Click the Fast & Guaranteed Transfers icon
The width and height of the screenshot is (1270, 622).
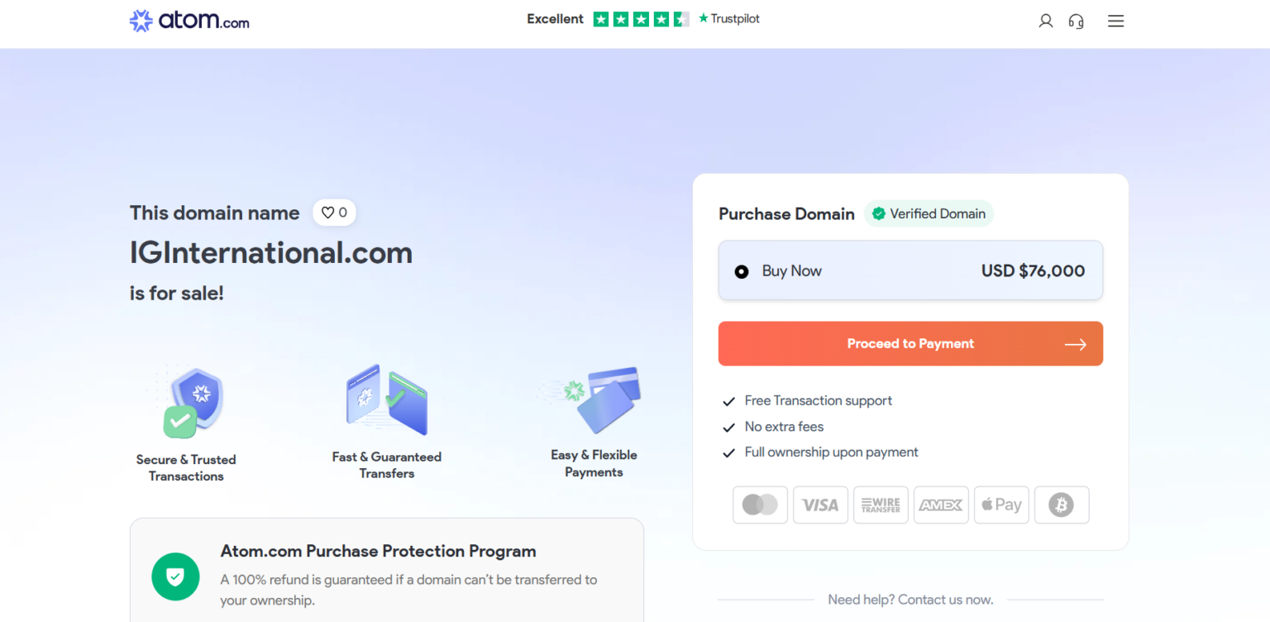click(x=387, y=400)
